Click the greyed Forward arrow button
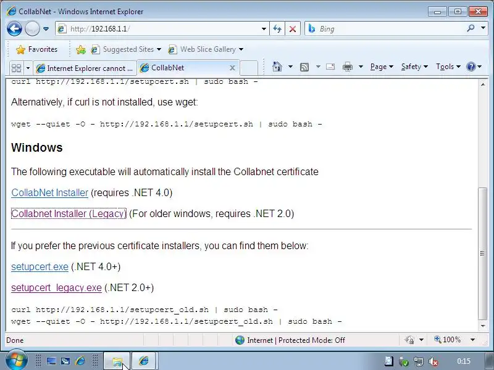The image size is (494, 370). [32, 29]
